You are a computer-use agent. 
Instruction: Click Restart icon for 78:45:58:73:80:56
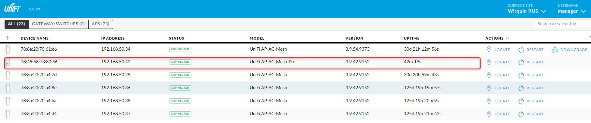click(x=521, y=62)
